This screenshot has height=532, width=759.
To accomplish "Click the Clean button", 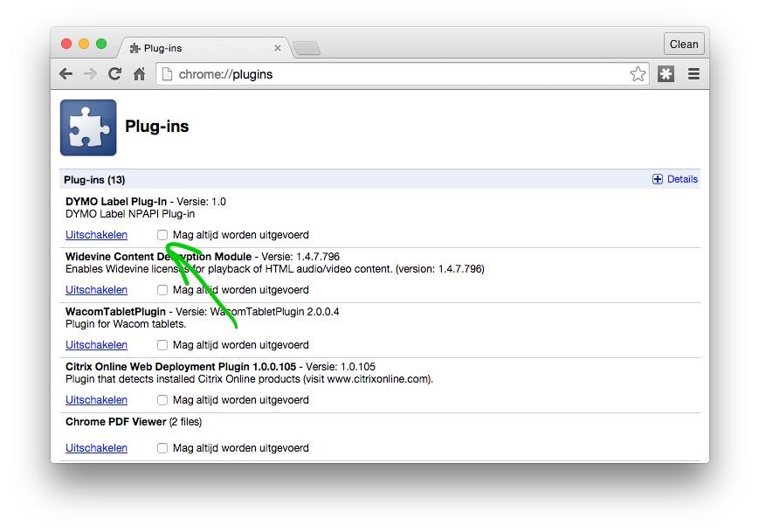I will (684, 45).
